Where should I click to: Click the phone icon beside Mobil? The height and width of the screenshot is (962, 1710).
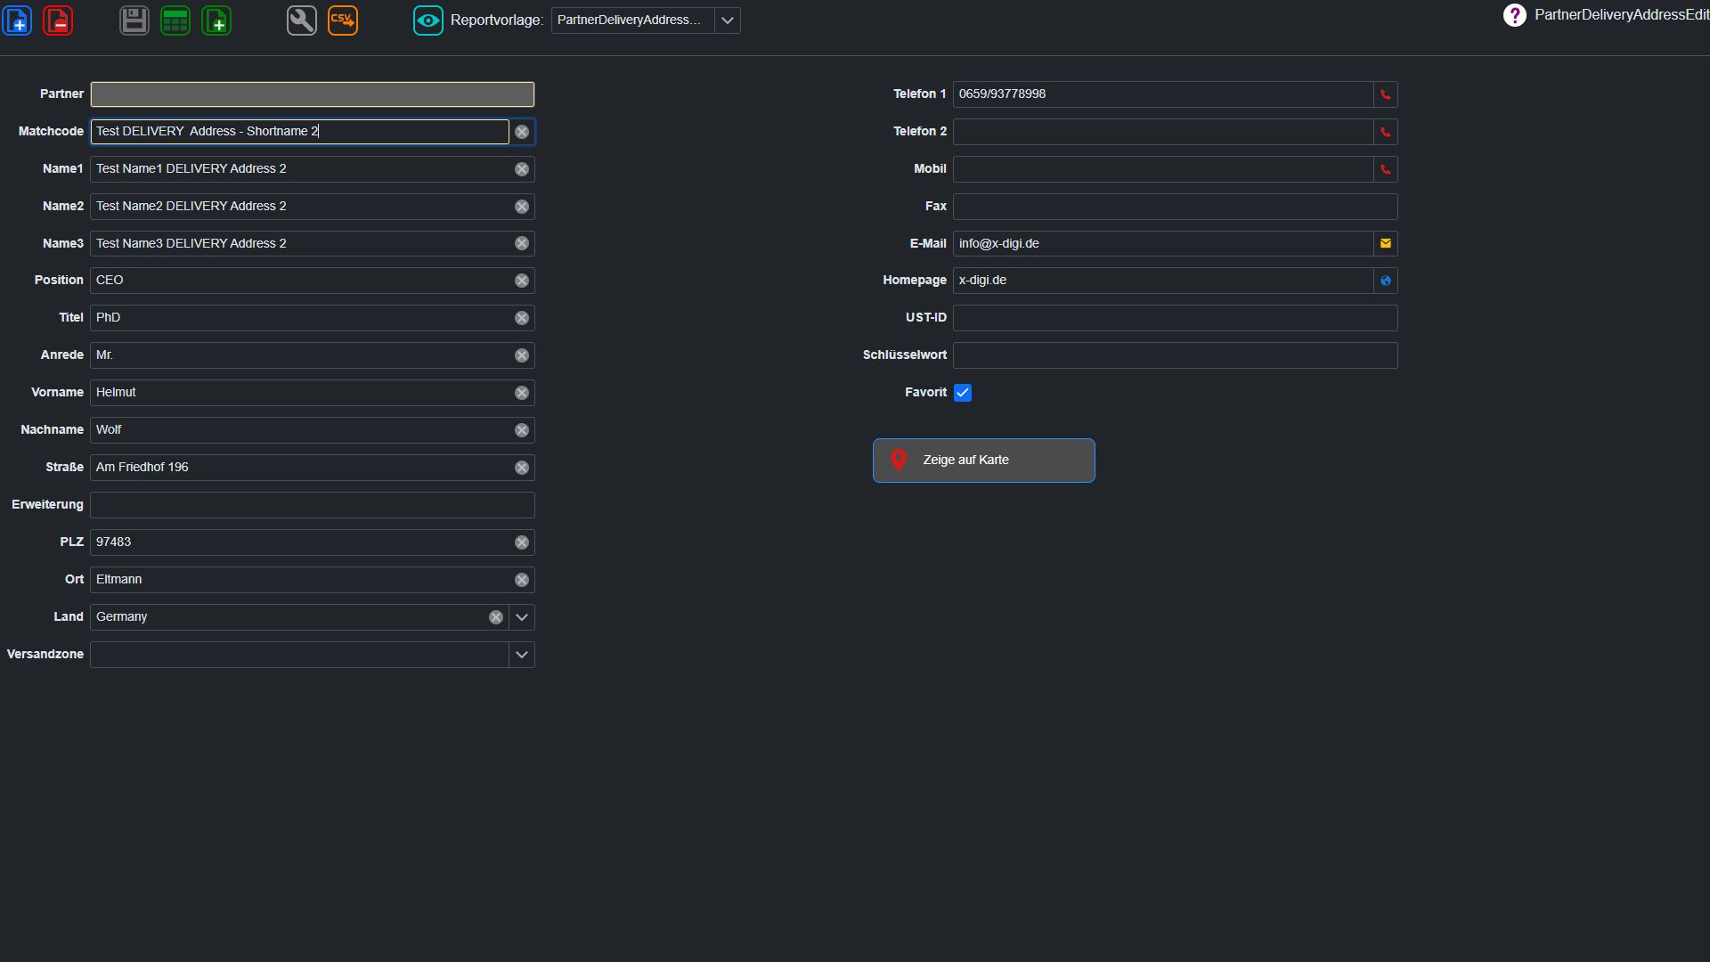[x=1386, y=169]
